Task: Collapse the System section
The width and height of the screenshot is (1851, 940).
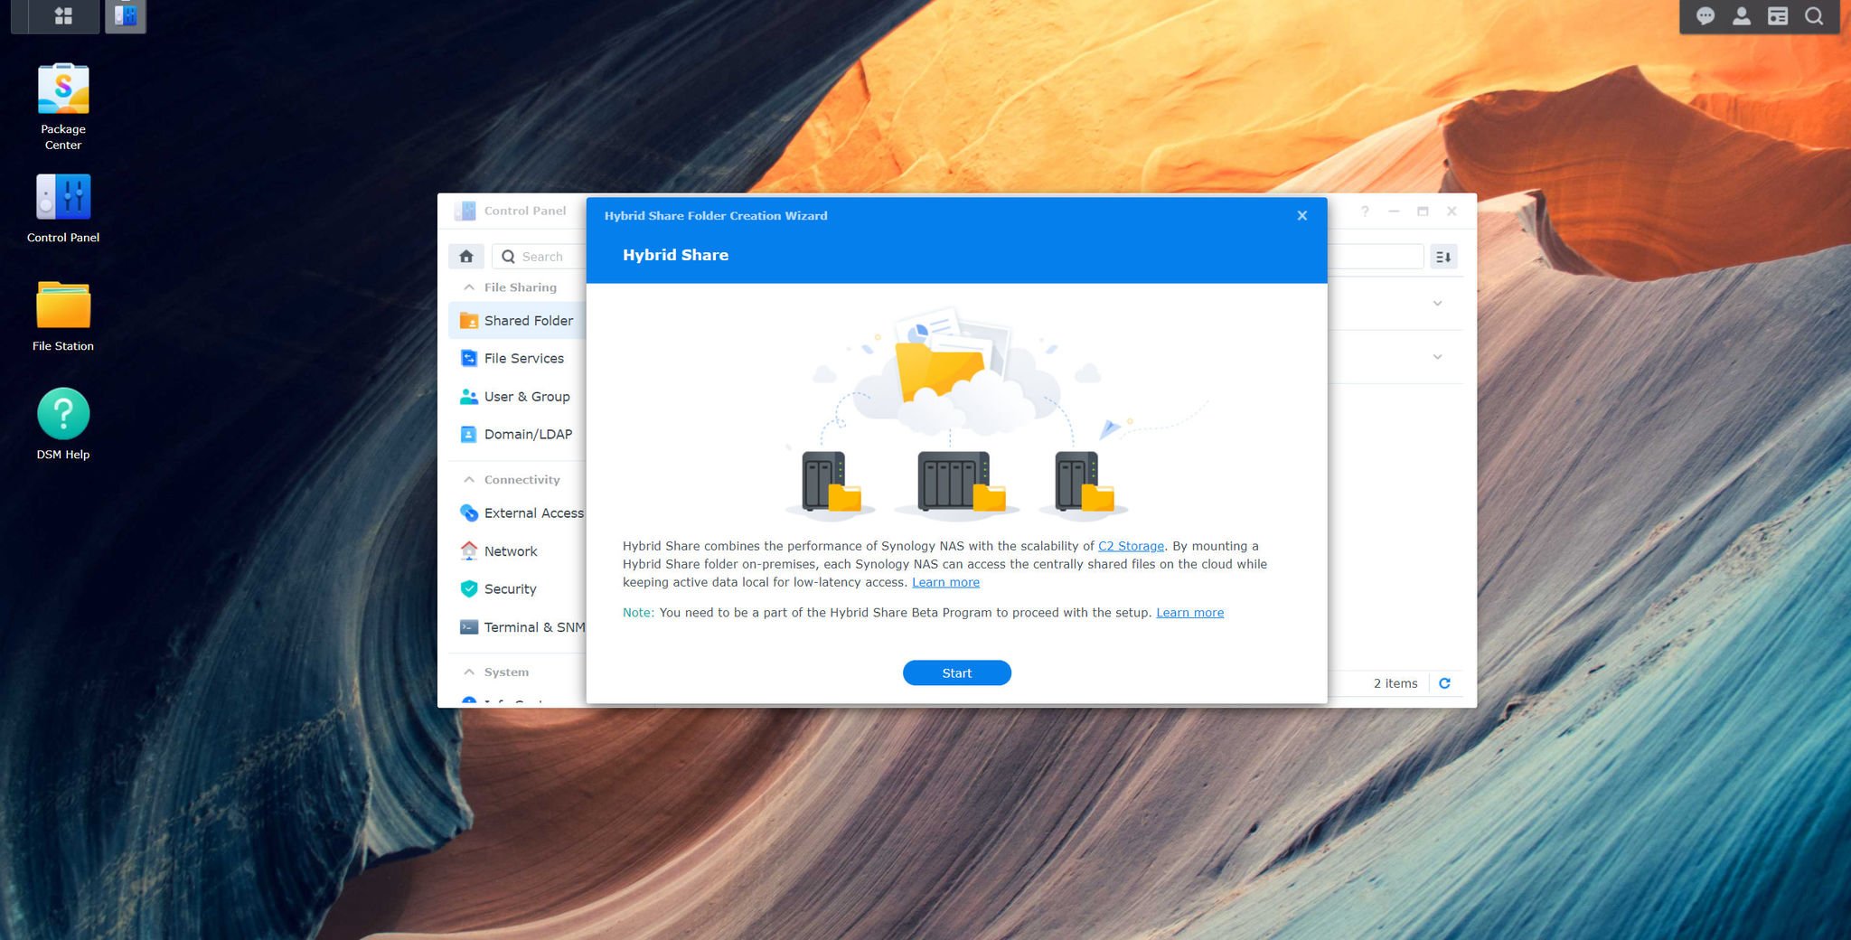Action: click(x=469, y=672)
